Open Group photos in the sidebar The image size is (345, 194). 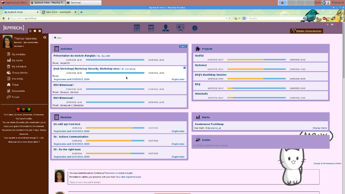click(x=19, y=73)
